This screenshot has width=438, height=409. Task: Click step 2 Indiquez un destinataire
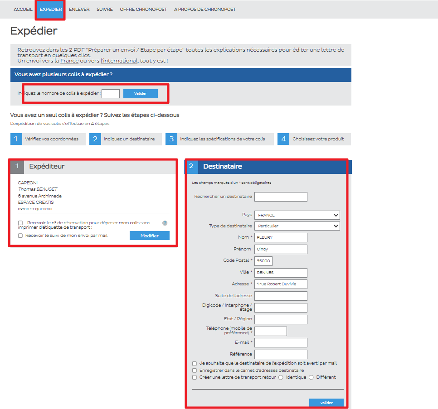coord(126,139)
